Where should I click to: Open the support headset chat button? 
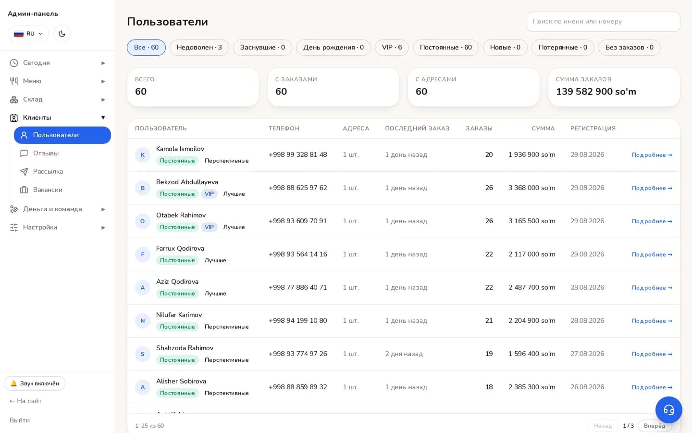coord(669,410)
